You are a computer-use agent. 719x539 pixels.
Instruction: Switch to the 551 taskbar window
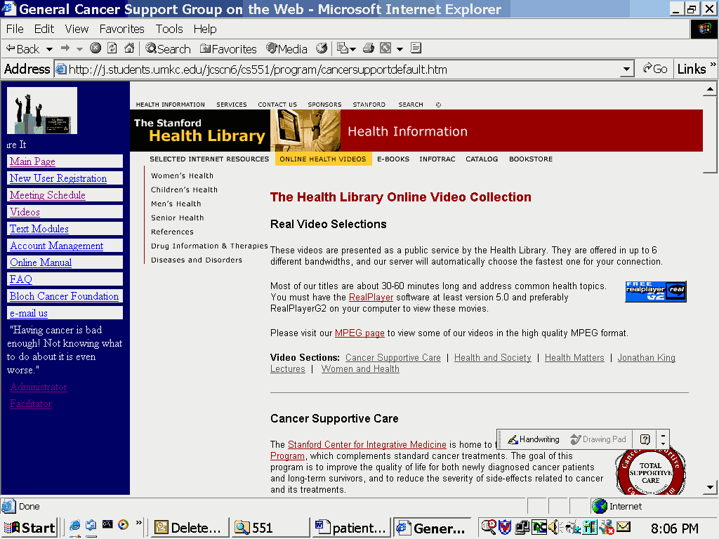pos(270,528)
